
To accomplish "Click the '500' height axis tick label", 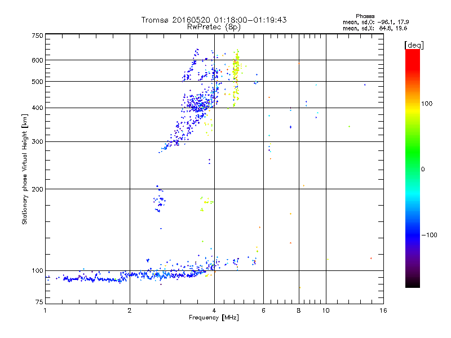I will pos(37,82).
